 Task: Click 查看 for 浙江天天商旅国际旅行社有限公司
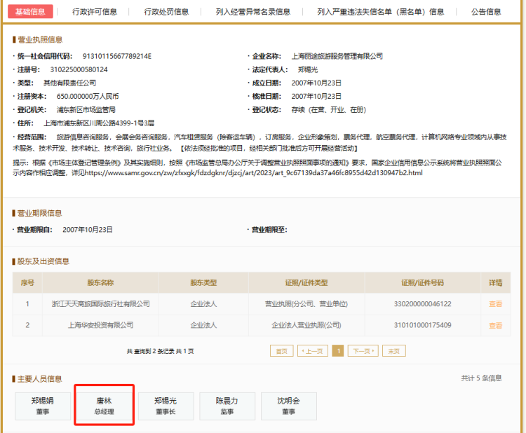coord(495,304)
